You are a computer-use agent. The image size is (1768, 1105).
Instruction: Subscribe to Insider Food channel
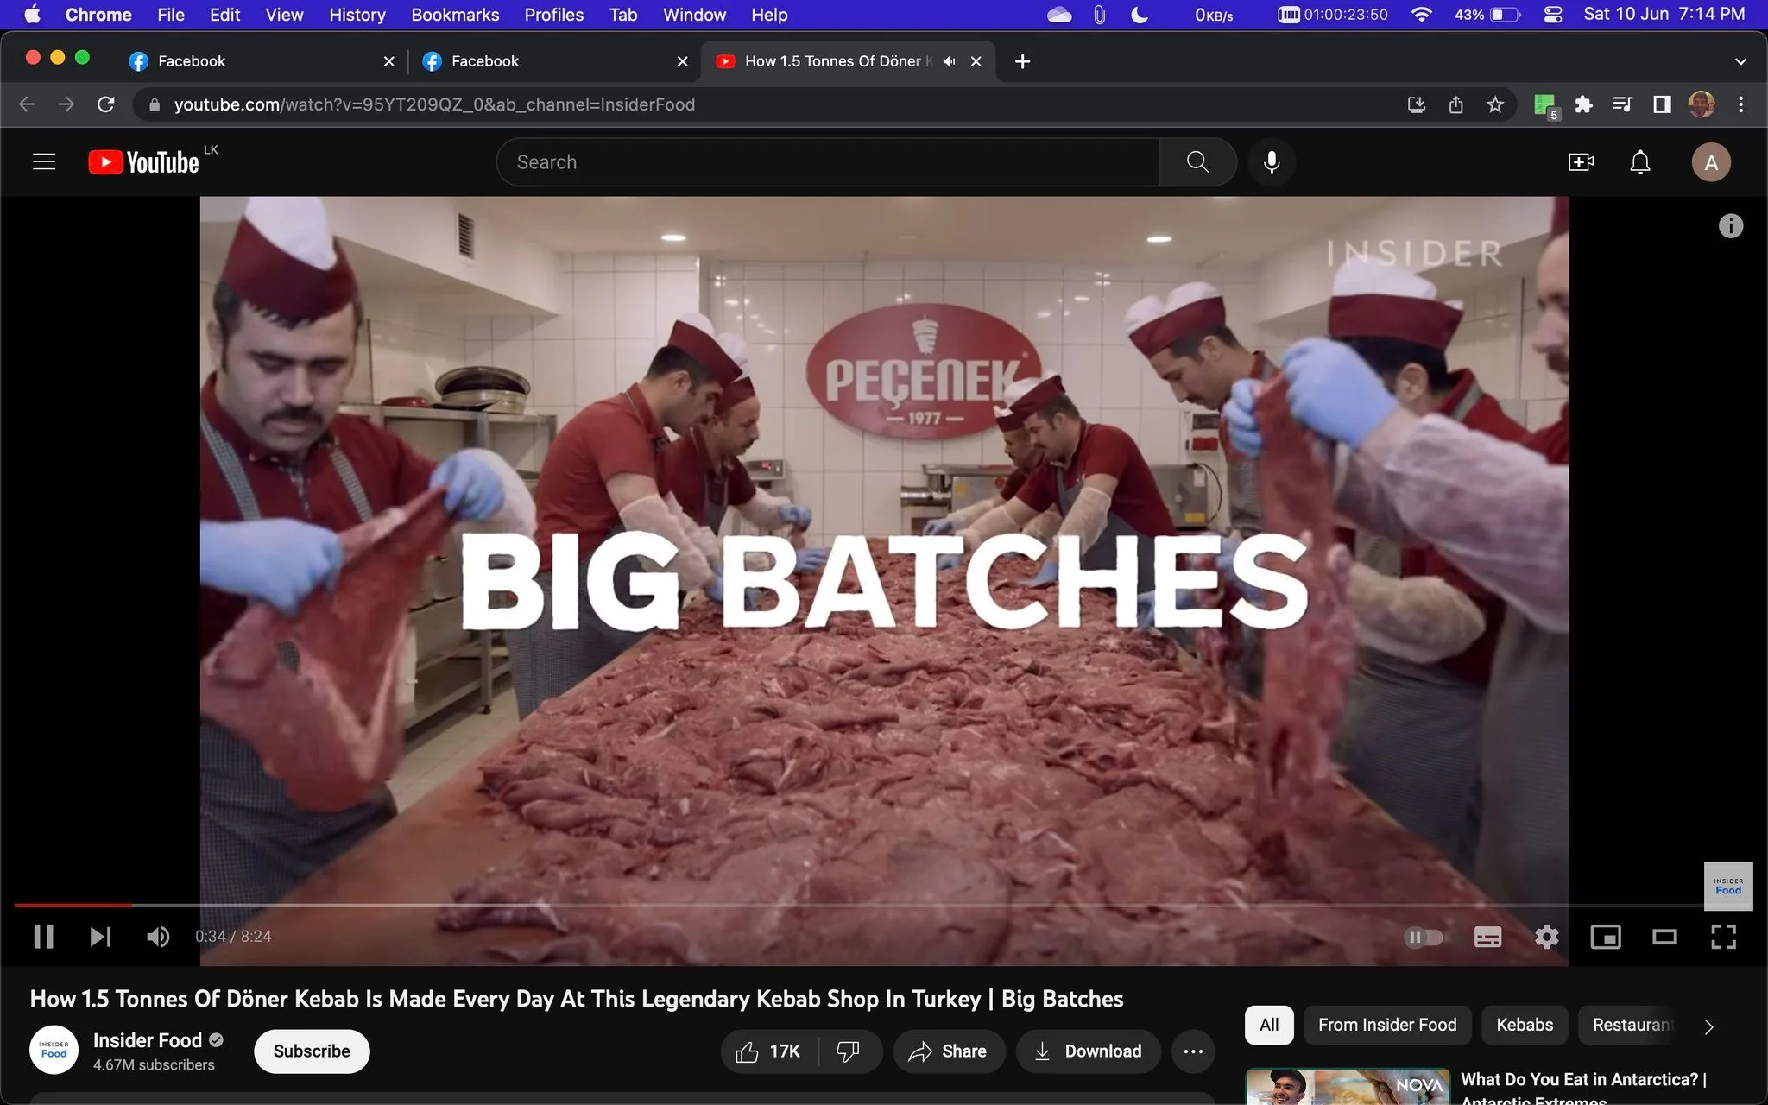(312, 1051)
